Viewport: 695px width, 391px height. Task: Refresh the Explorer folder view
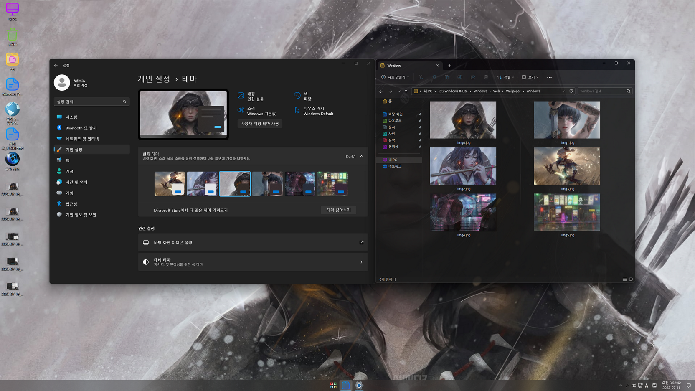[x=571, y=91]
